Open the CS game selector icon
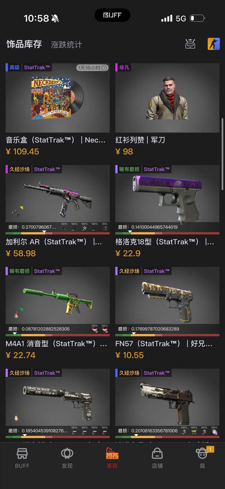This screenshot has width=225, height=489. [x=214, y=44]
